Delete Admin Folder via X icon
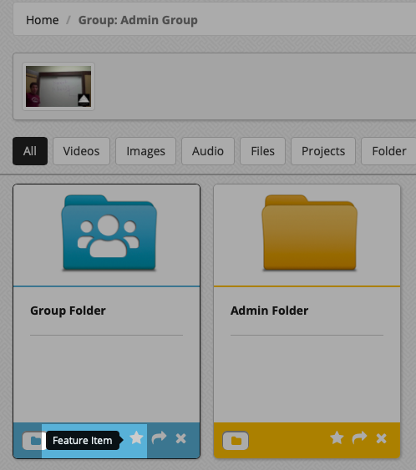The height and width of the screenshot is (470, 416). [x=381, y=438]
